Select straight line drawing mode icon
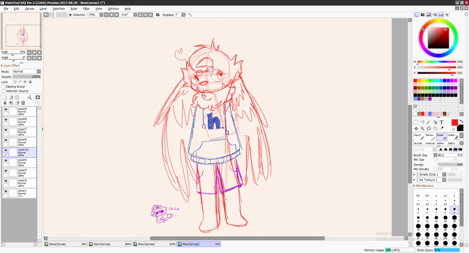 190,15
